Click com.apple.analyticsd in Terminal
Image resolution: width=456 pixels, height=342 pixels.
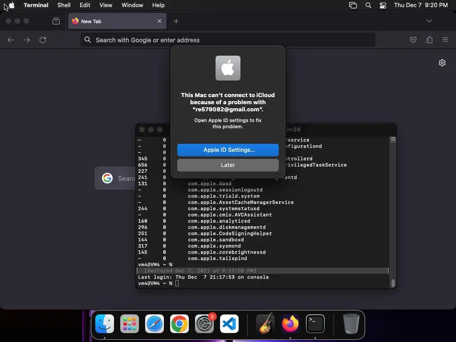point(219,221)
